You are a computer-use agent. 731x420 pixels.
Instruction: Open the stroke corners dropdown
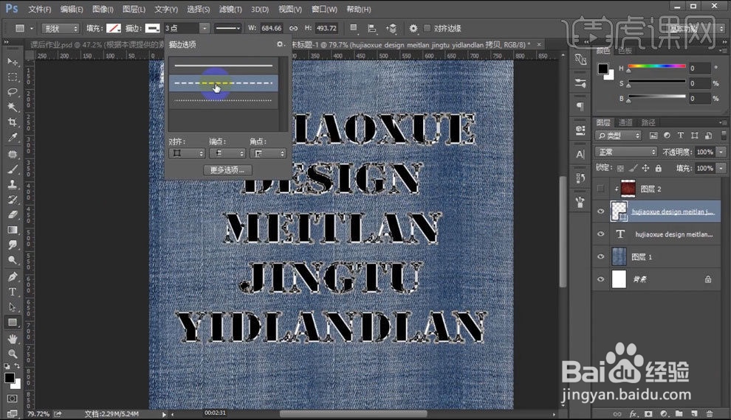point(267,153)
